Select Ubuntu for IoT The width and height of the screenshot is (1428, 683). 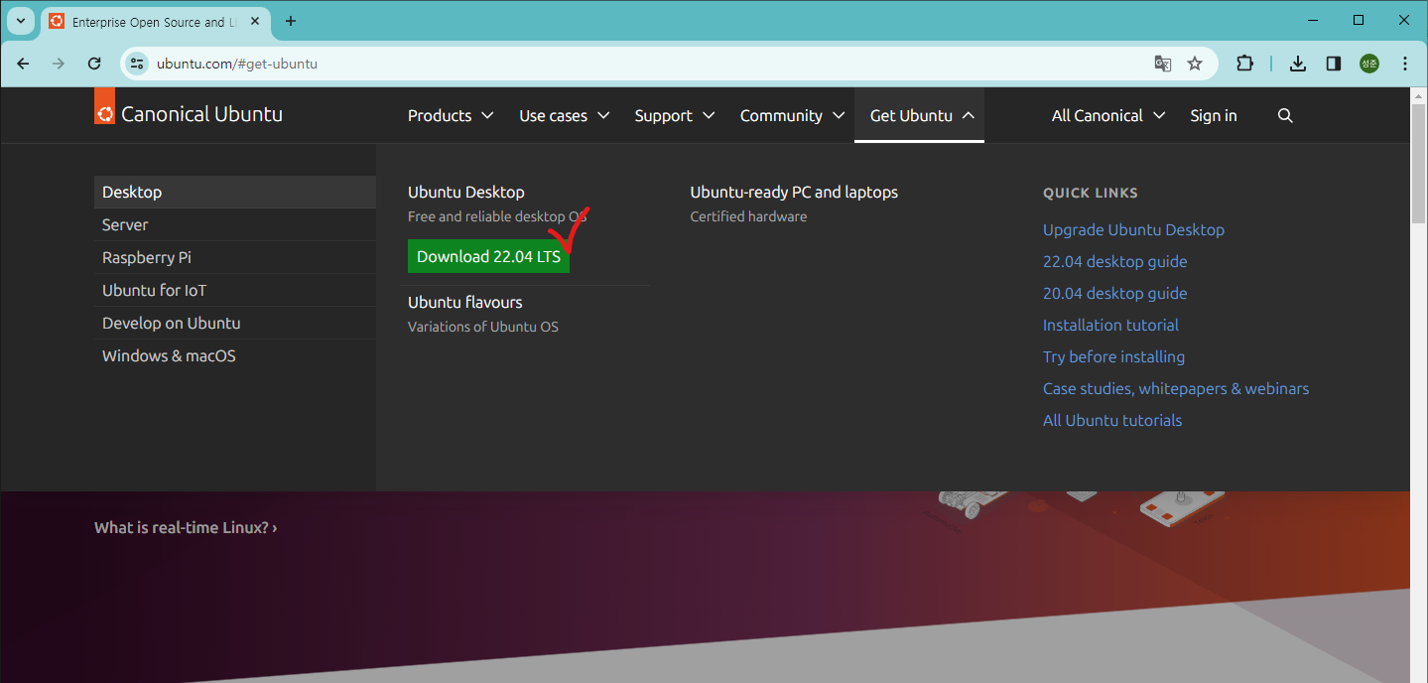(235, 290)
